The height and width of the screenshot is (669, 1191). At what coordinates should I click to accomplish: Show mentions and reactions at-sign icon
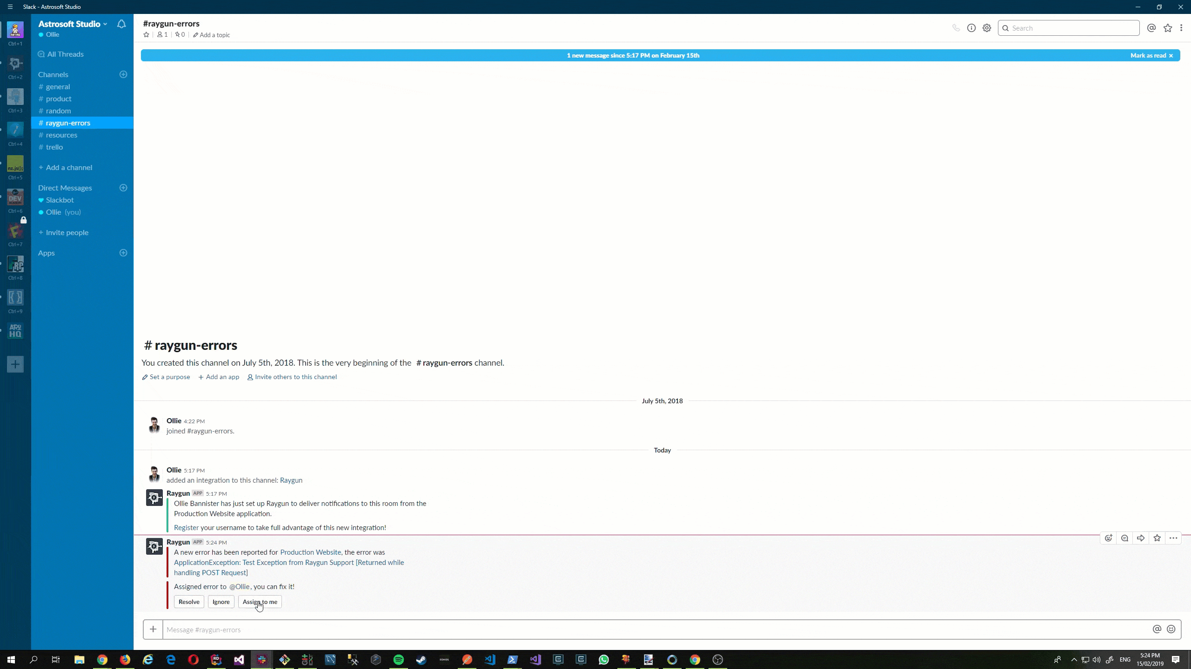pyautogui.click(x=1151, y=28)
